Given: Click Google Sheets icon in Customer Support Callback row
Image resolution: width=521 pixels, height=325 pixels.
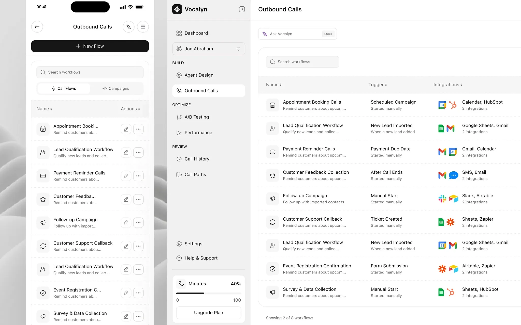Looking at the screenshot, I should click(441, 222).
